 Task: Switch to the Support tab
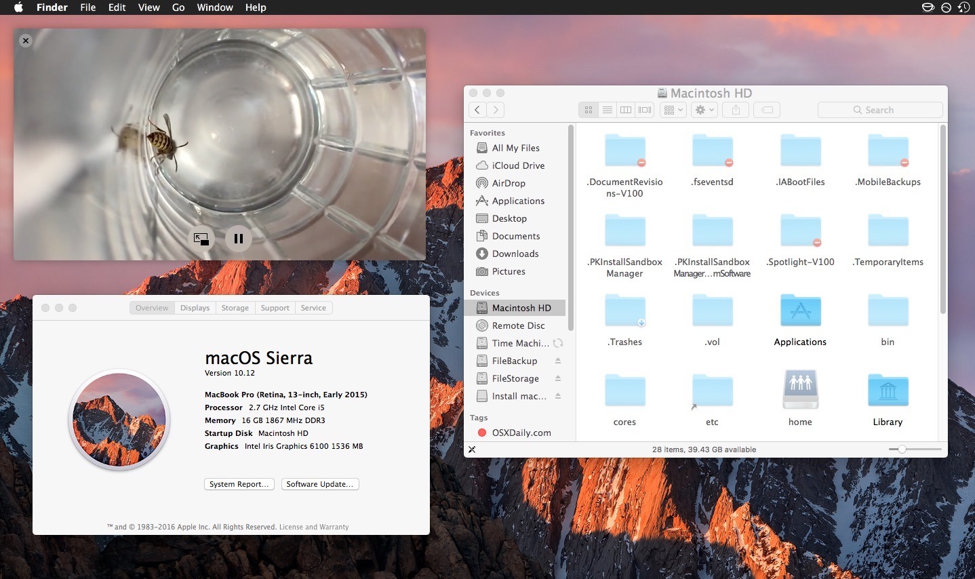click(x=275, y=308)
